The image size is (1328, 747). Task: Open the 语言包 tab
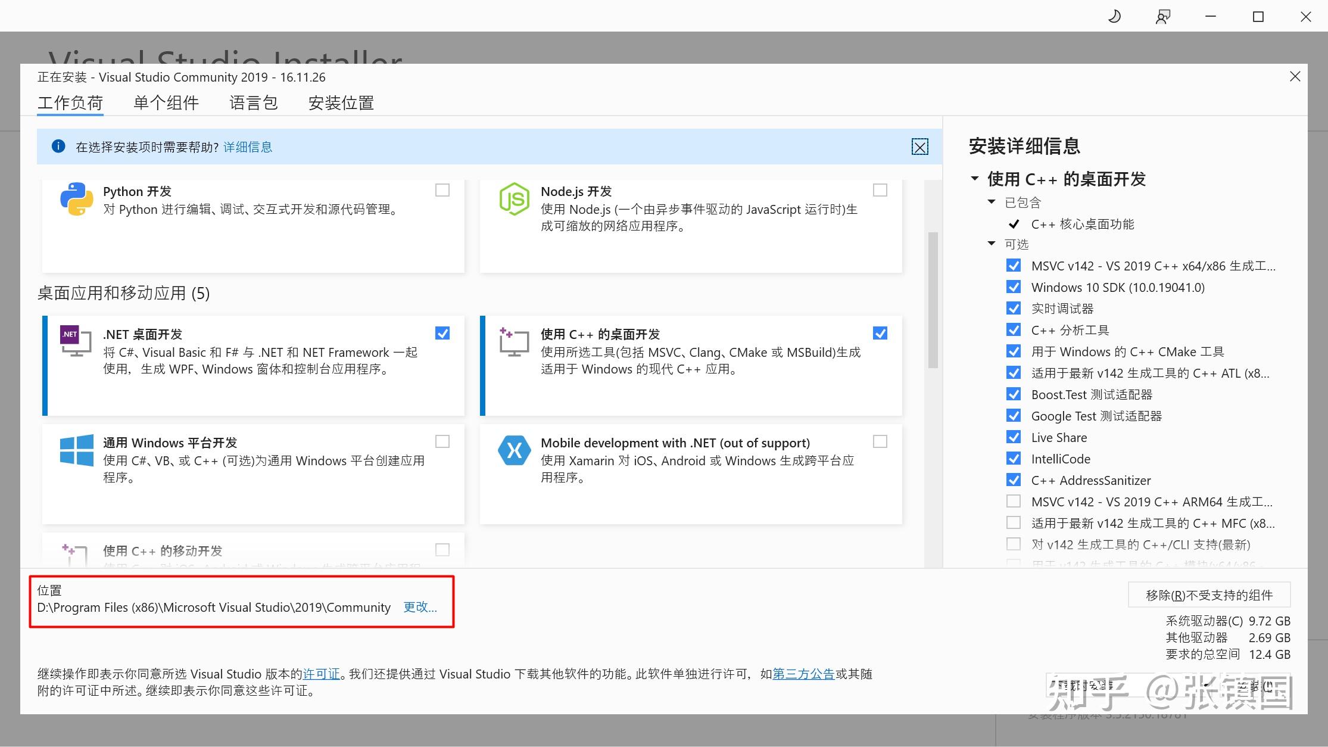(x=253, y=102)
